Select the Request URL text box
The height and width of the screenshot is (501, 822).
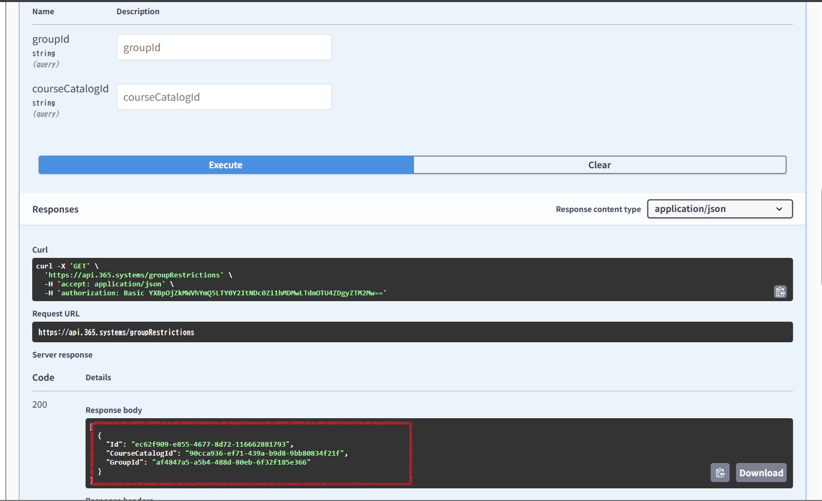(412, 332)
